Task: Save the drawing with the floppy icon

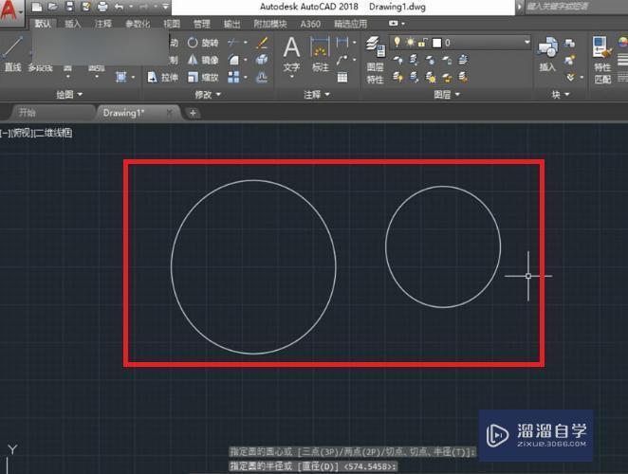Action: click(x=69, y=7)
